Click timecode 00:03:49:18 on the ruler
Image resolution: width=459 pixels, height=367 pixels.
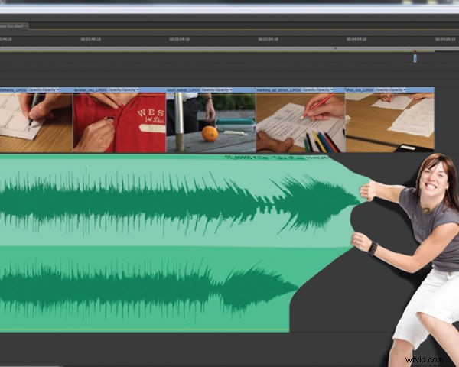point(91,39)
